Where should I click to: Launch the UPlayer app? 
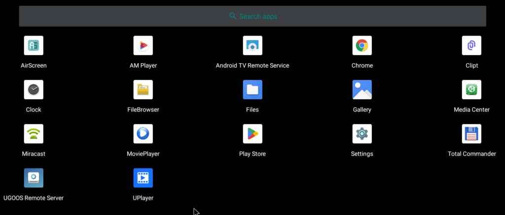point(143,178)
